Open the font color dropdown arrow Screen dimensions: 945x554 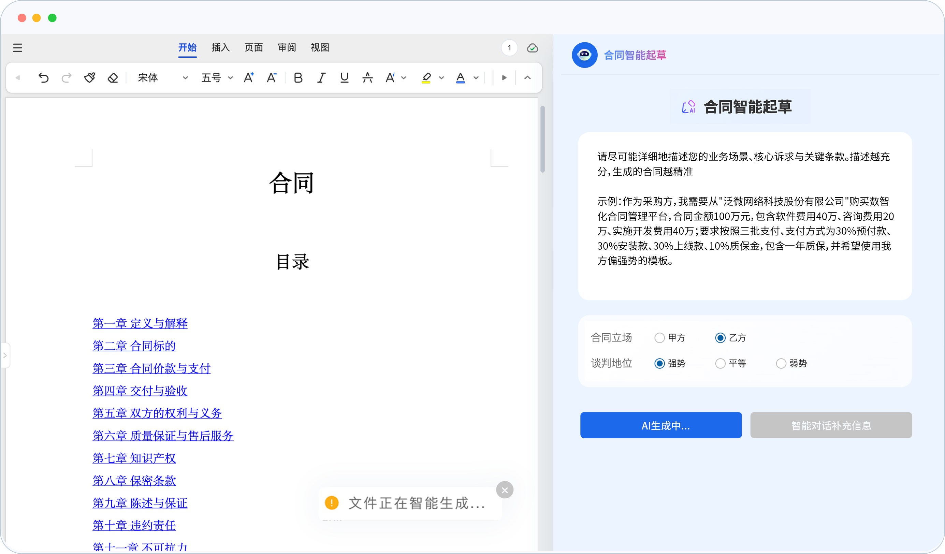point(476,78)
